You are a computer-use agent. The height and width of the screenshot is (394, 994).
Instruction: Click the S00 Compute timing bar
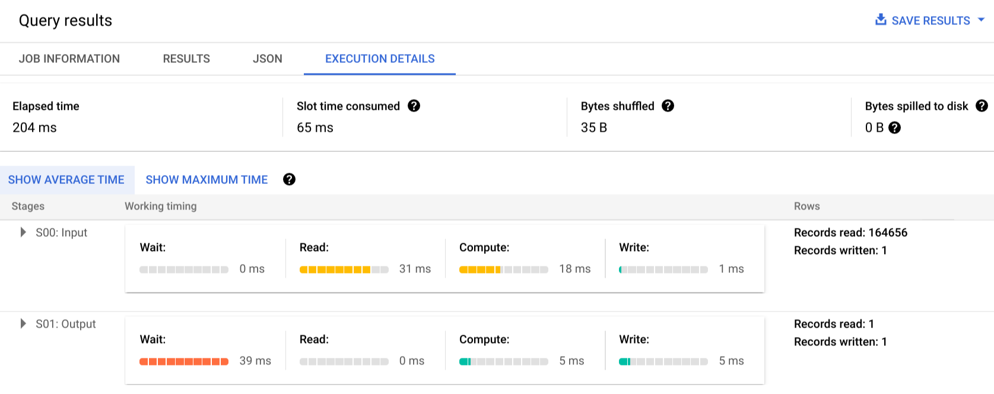[x=503, y=269]
